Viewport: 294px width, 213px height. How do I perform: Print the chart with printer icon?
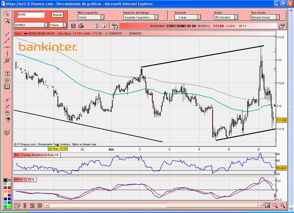click(x=81, y=26)
